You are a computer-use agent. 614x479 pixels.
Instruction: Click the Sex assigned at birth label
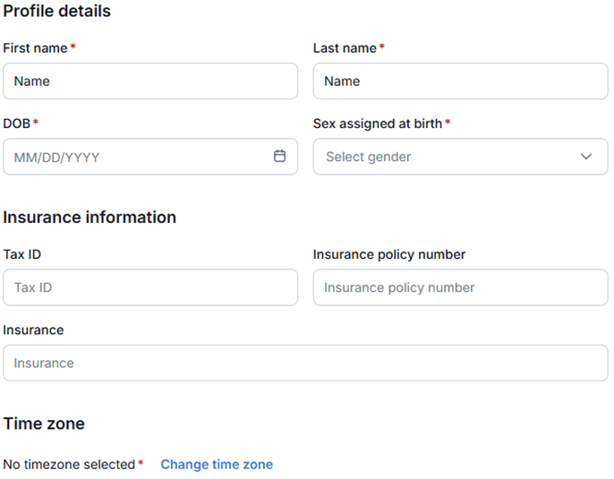pos(378,124)
